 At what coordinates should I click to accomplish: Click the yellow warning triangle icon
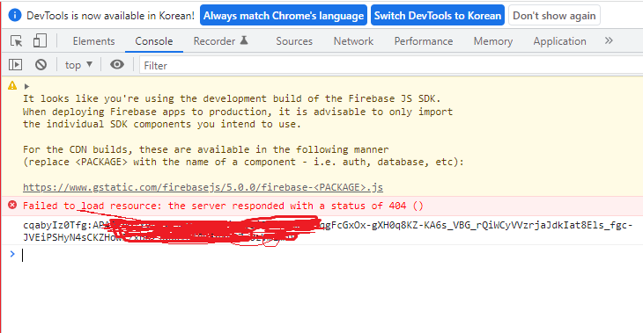coord(12,85)
